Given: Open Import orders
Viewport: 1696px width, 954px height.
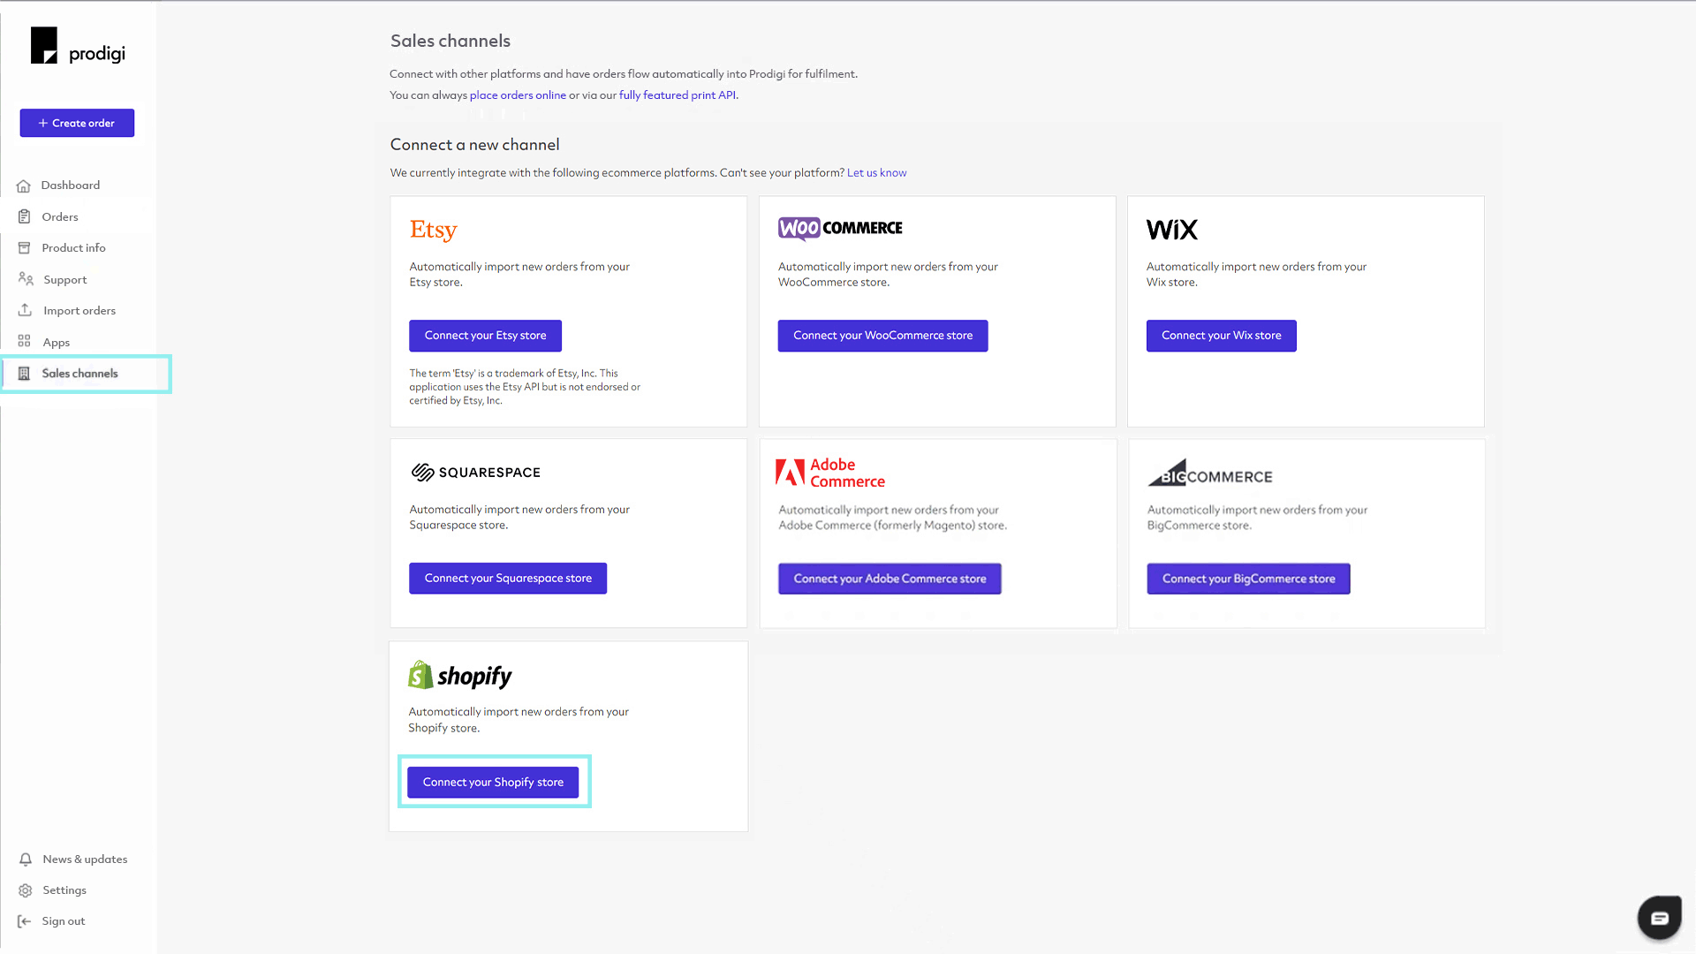Looking at the screenshot, I should (79, 310).
